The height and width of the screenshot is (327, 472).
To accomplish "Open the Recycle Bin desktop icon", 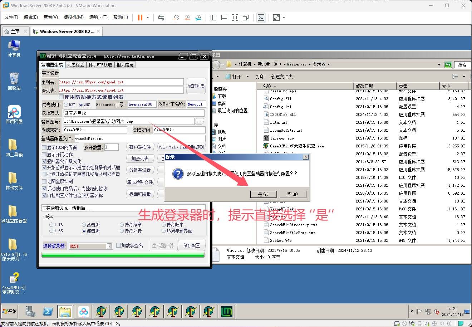I will pos(14,81).
